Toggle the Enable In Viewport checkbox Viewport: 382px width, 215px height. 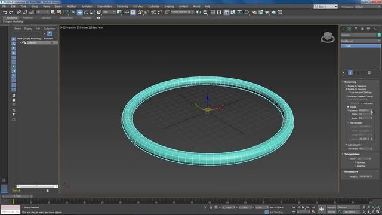pos(346,89)
